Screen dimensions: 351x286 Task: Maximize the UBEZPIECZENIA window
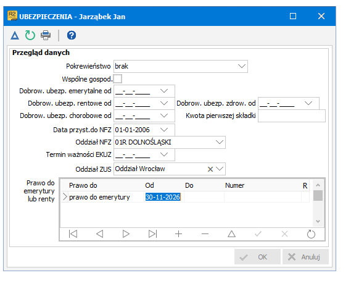pos(293,16)
